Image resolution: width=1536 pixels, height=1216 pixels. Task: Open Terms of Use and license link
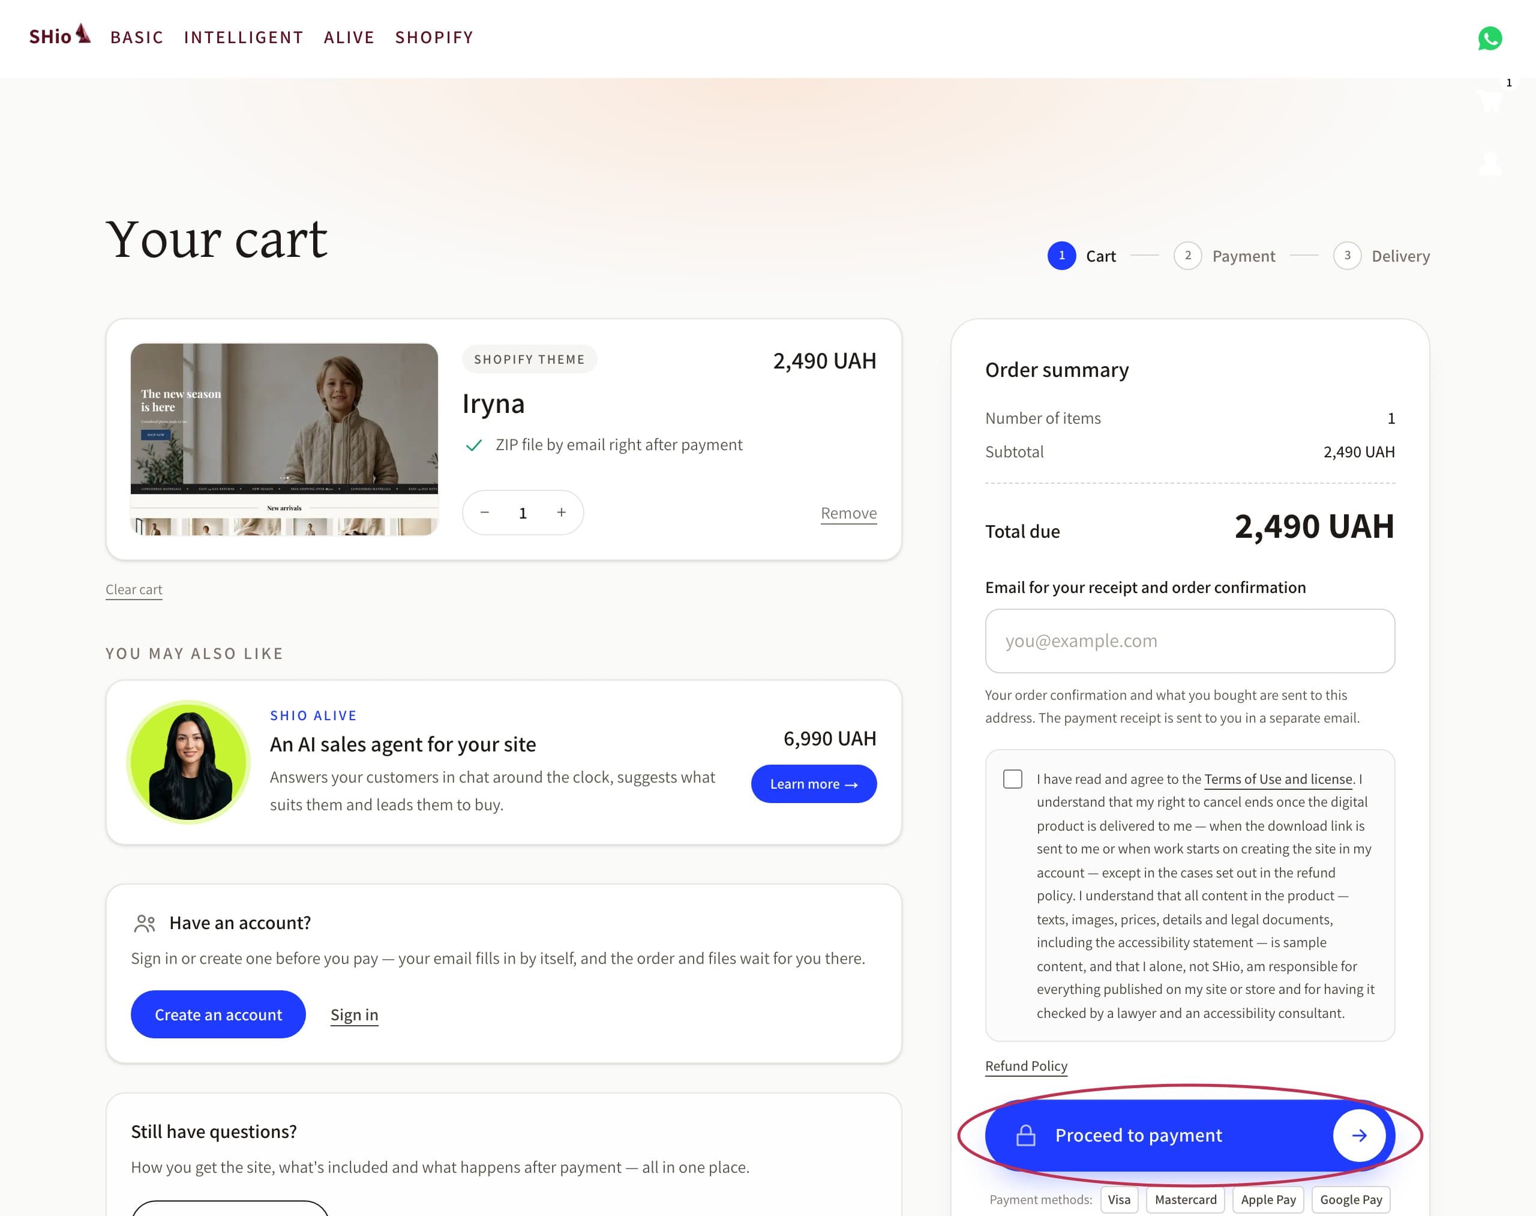click(x=1279, y=779)
